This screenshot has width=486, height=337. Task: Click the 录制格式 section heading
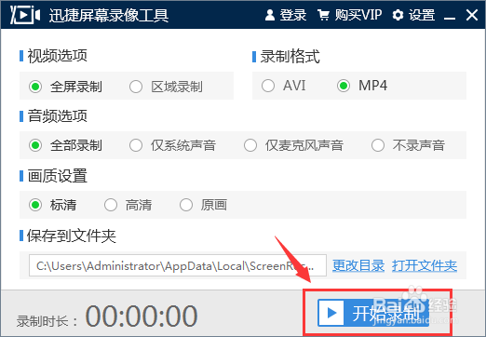pos(290,57)
